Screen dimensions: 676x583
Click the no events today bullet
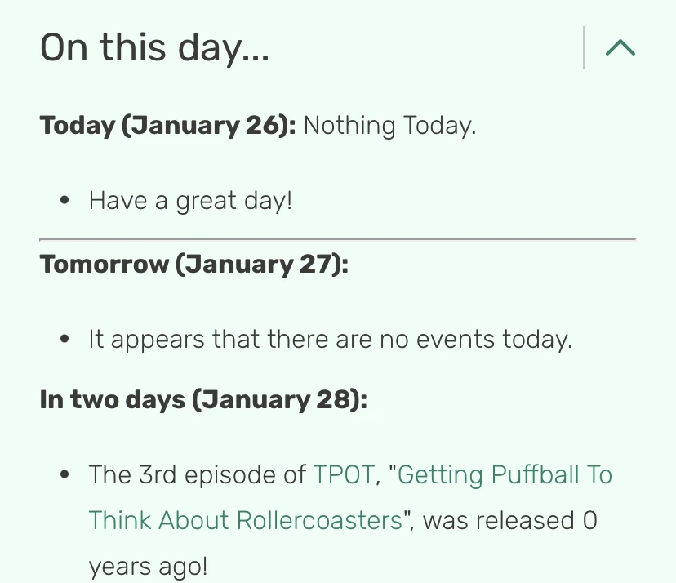coord(331,338)
